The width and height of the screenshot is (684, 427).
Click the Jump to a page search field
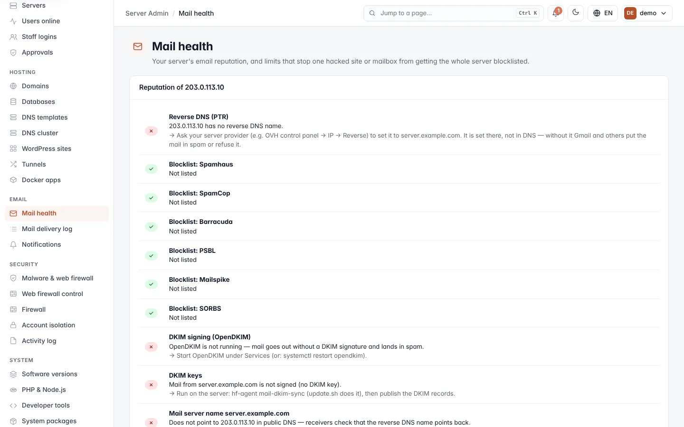click(454, 13)
